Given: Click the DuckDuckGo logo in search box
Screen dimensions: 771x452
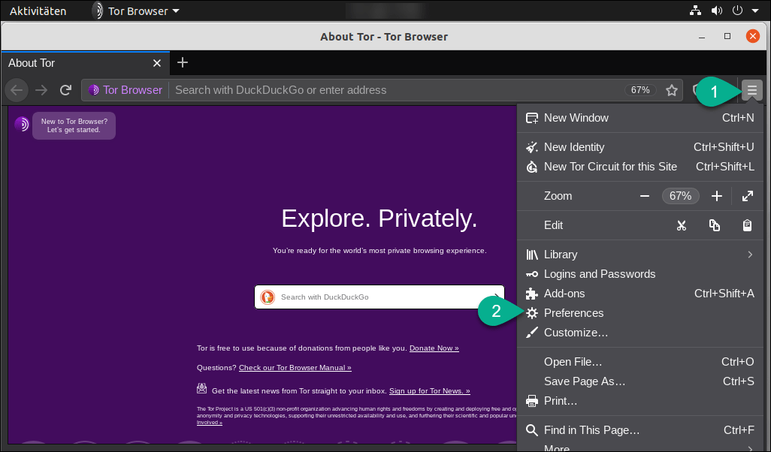Looking at the screenshot, I should pos(268,297).
